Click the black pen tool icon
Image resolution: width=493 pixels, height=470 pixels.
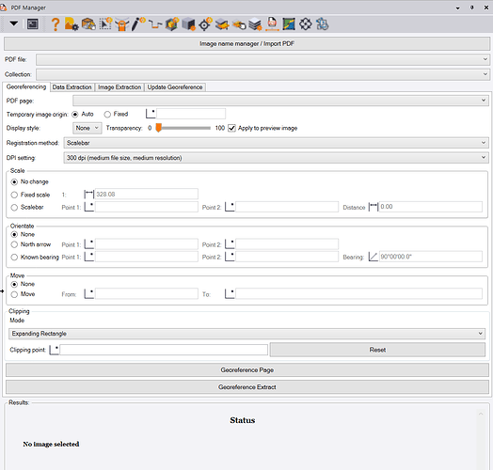point(138,24)
